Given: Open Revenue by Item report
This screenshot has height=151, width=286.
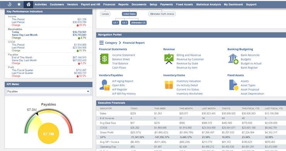Looking at the screenshot, I should click(187, 67).
